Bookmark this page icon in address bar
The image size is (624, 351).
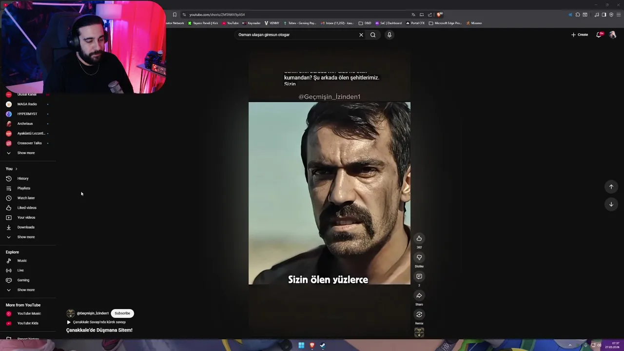pos(175,15)
